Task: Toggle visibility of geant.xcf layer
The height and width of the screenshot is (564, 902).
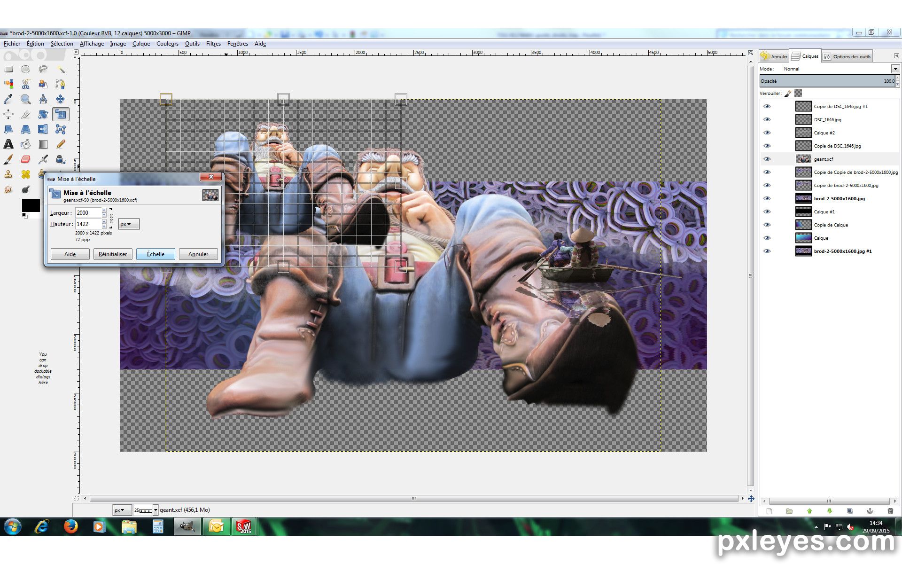Action: [767, 159]
